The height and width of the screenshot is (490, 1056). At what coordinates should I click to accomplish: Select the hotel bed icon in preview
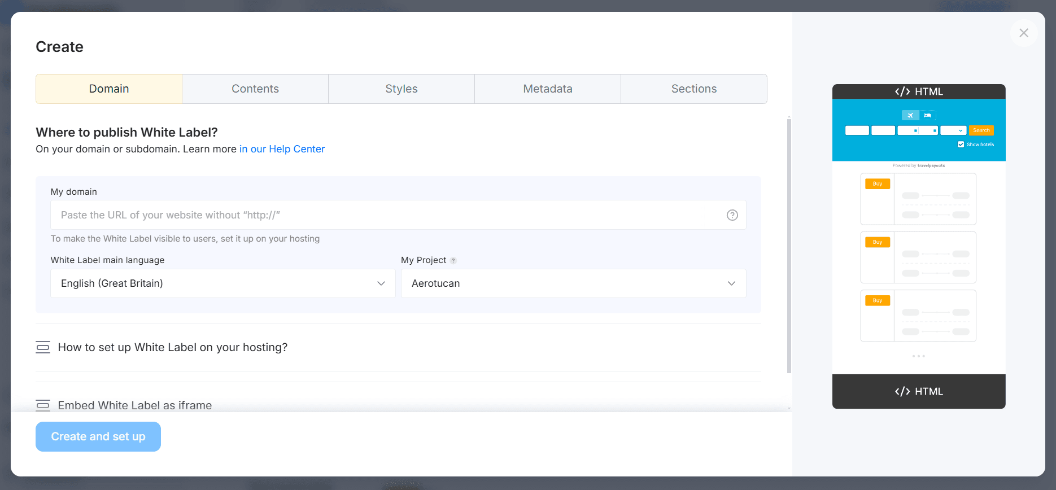click(927, 115)
